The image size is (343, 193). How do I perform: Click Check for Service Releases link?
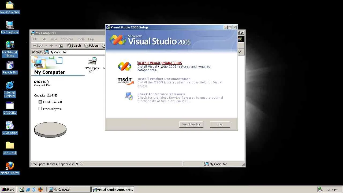pos(161,94)
